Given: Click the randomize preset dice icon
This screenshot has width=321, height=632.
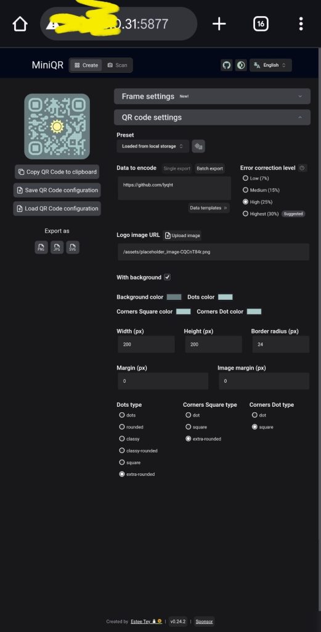Looking at the screenshot, I should (x=198, y=146).
